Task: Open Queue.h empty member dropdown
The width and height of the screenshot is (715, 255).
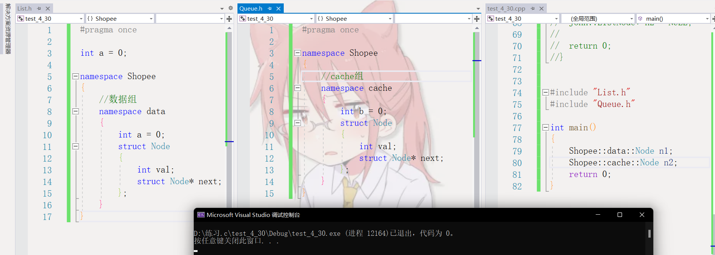Action: (433, 18)
